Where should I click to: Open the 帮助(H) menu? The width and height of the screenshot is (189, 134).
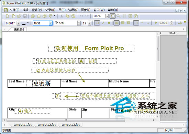pos(113,10)
